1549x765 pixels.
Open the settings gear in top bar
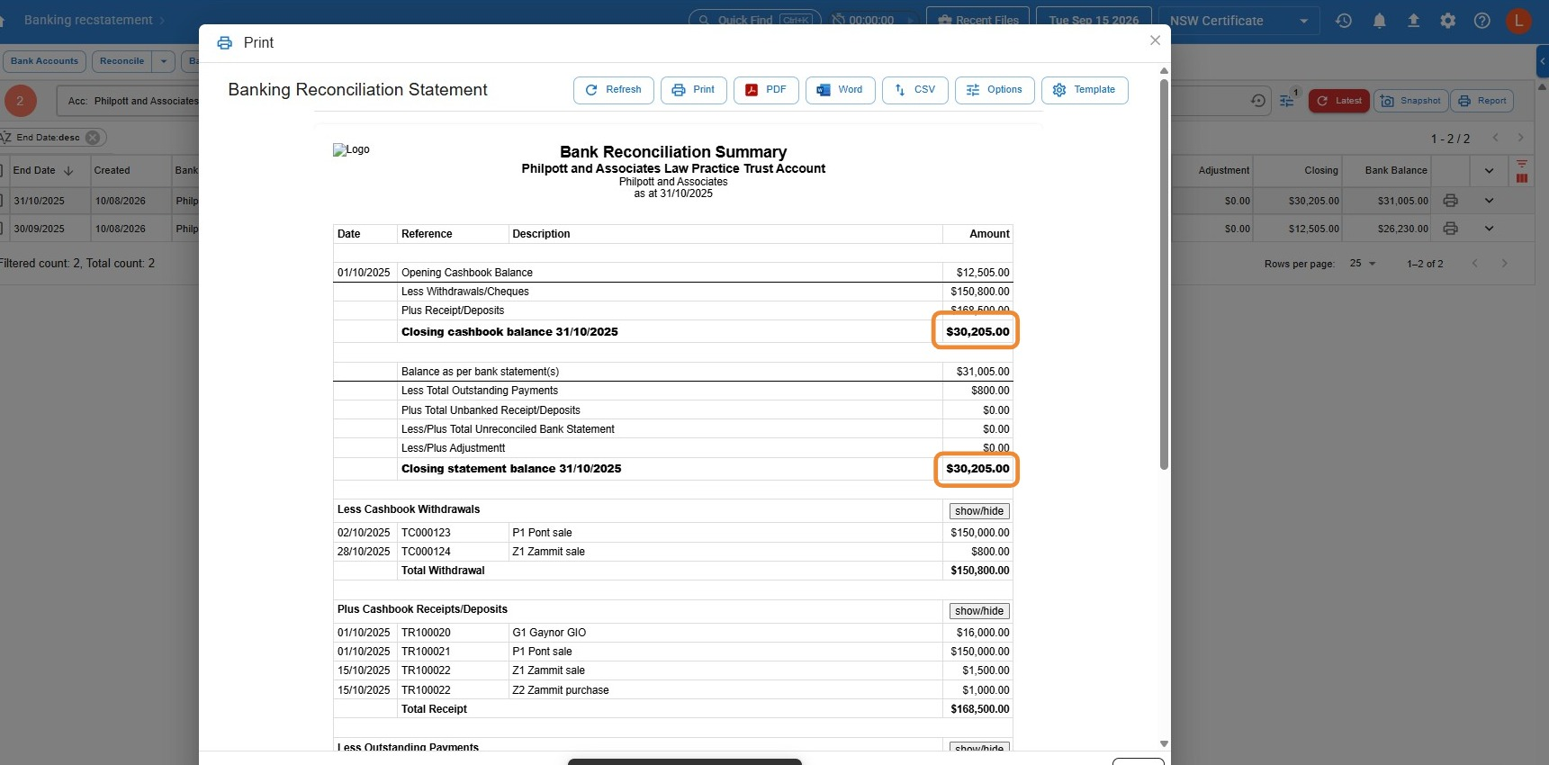tap(1447, 21)
